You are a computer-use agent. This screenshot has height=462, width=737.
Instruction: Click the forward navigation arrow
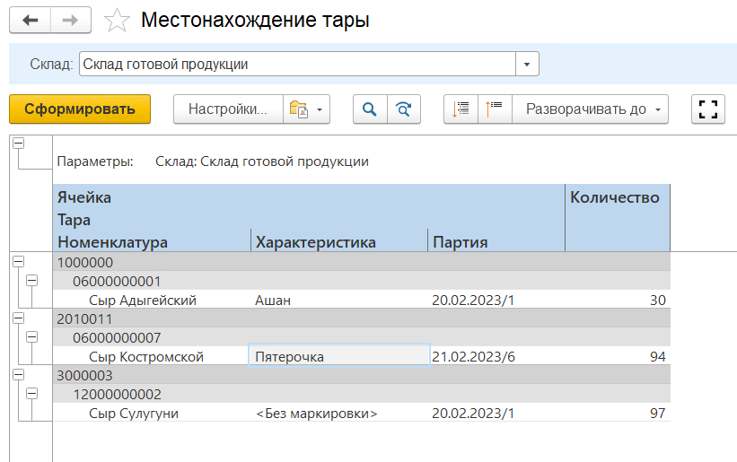(71, 21)
